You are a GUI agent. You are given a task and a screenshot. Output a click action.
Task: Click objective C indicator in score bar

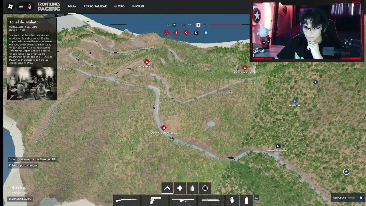point(186,33)
